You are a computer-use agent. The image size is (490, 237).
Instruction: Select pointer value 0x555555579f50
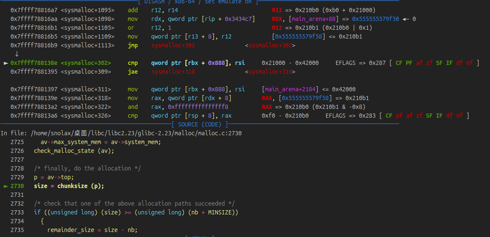pos(375,19)
